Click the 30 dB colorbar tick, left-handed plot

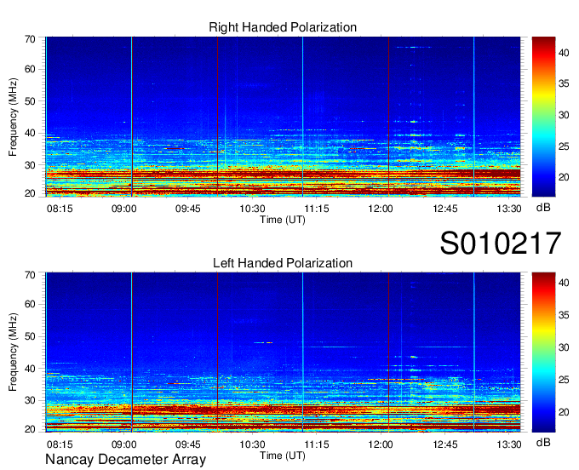pos(564,347)
